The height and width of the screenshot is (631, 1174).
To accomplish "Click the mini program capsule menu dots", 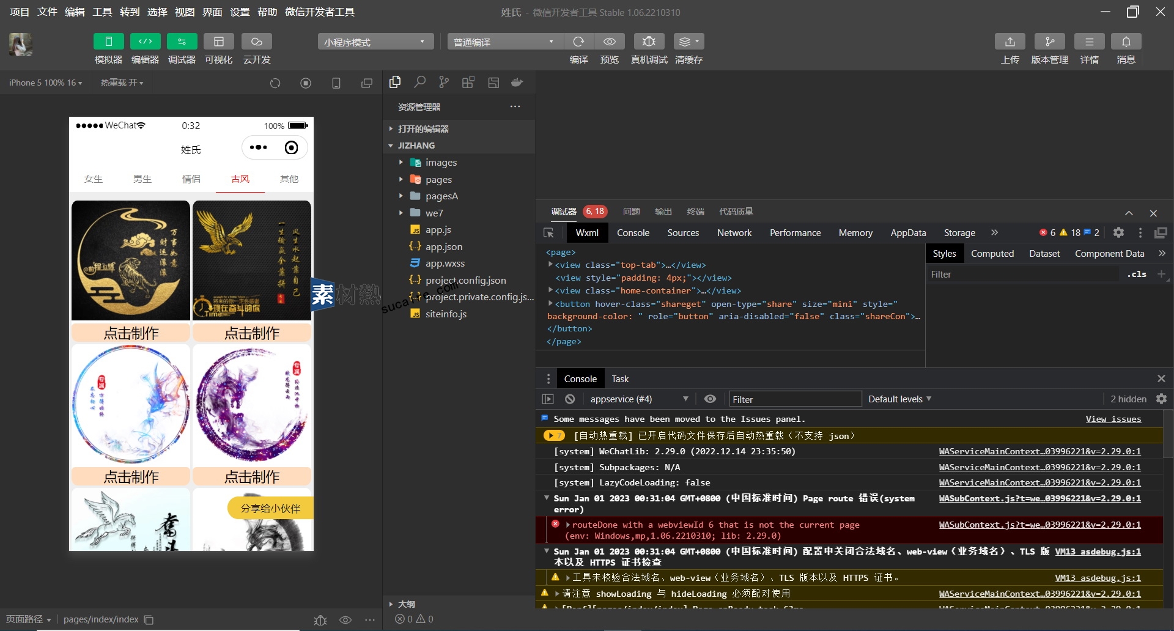I will coord(258,147).
